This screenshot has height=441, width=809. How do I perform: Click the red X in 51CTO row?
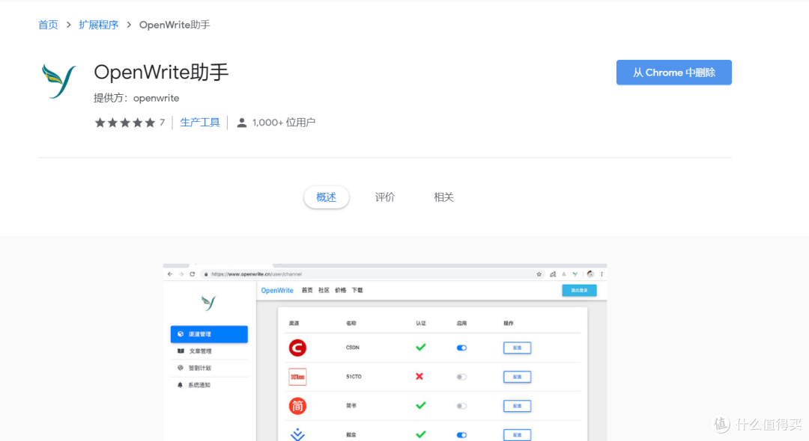(x=419, y=377)
